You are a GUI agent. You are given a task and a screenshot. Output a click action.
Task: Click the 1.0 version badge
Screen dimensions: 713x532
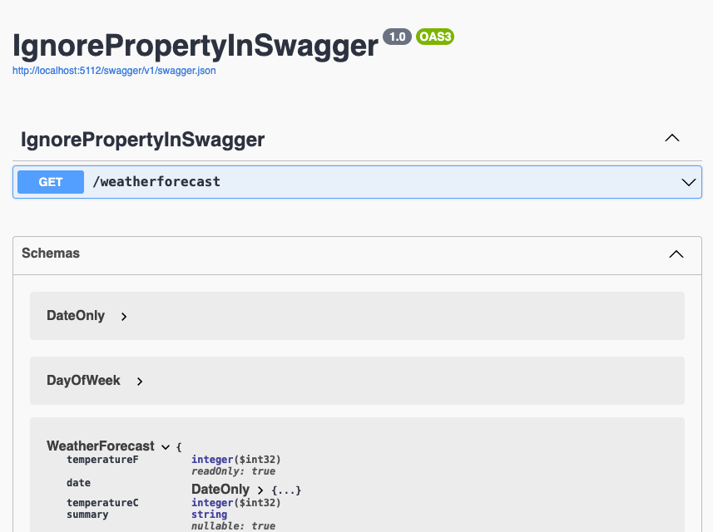[x=397, y=37]
